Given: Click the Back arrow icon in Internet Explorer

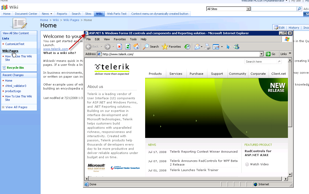Looking at the screenshot, I should (x=89, y=47).
